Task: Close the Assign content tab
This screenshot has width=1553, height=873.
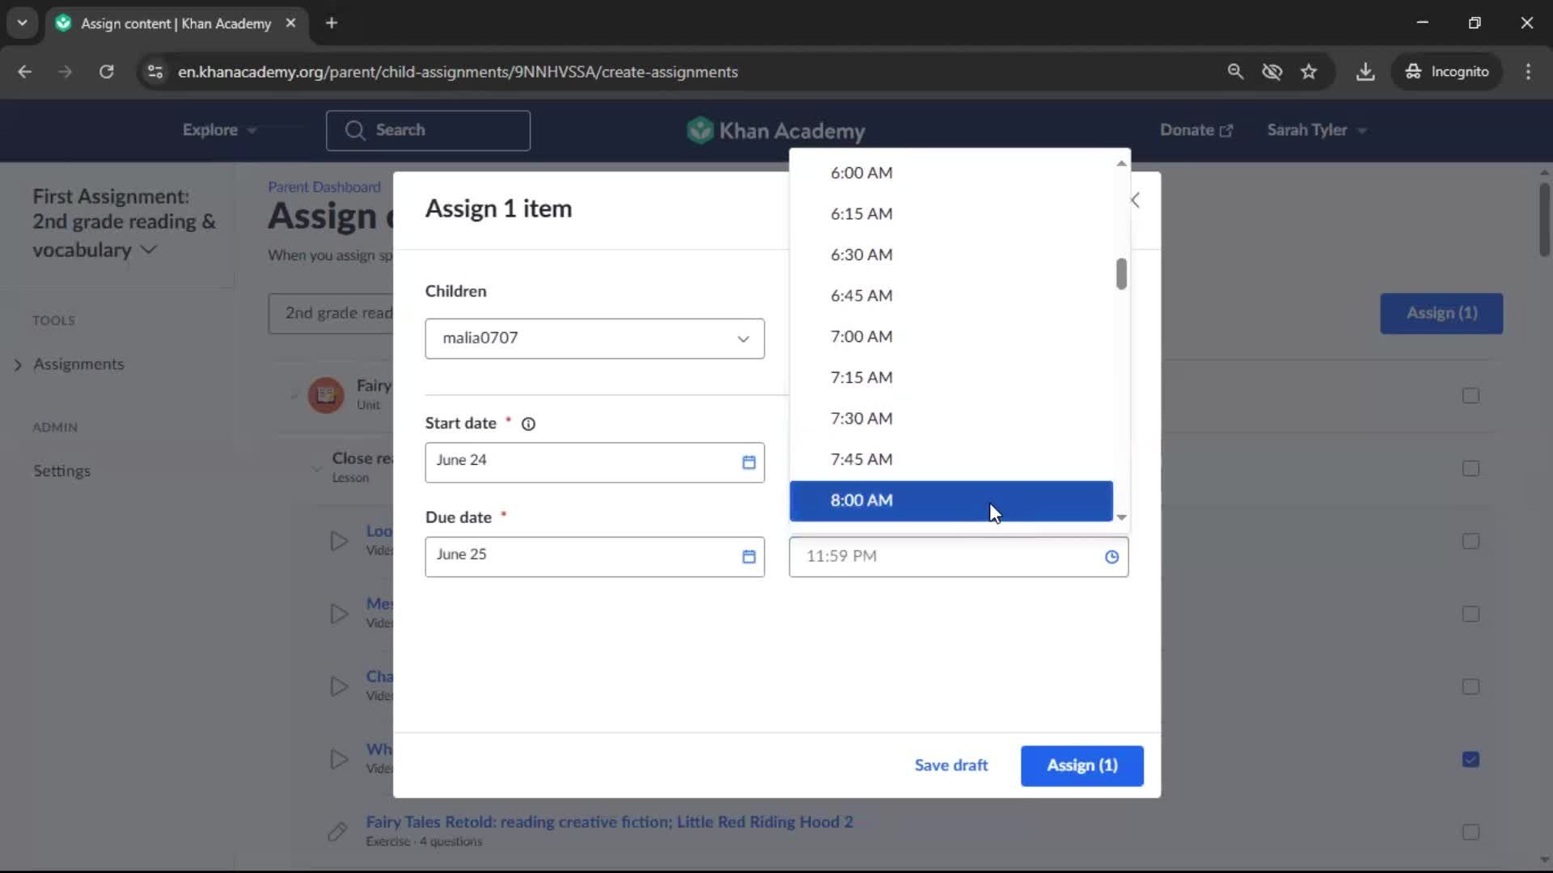Action: click(x=290, y=23)
